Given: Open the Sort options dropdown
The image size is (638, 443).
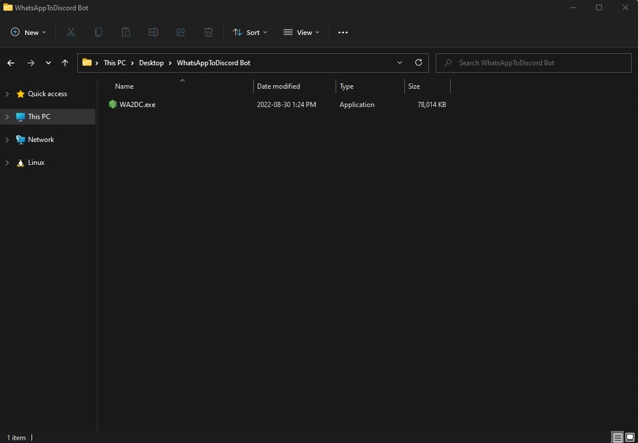Looking at the screenshot, I should click(250, 33).
